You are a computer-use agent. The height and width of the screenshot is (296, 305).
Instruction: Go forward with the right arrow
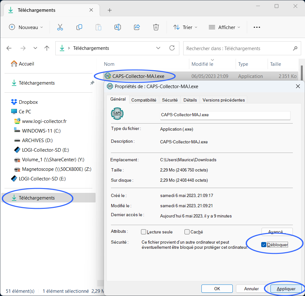click(23, 48)
